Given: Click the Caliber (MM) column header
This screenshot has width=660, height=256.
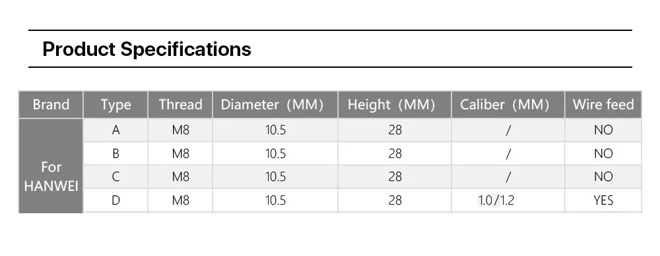Looking at the screenshot, I should 508,105.
